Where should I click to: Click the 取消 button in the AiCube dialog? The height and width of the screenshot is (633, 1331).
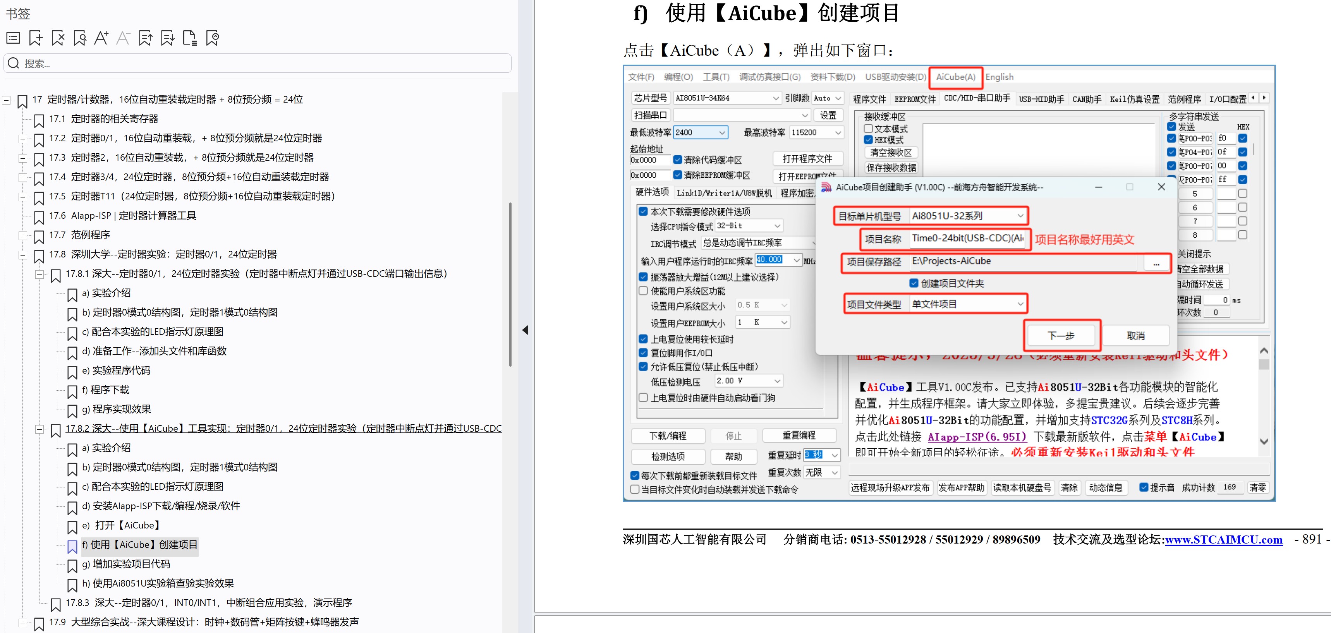(x=1135, y=336)
